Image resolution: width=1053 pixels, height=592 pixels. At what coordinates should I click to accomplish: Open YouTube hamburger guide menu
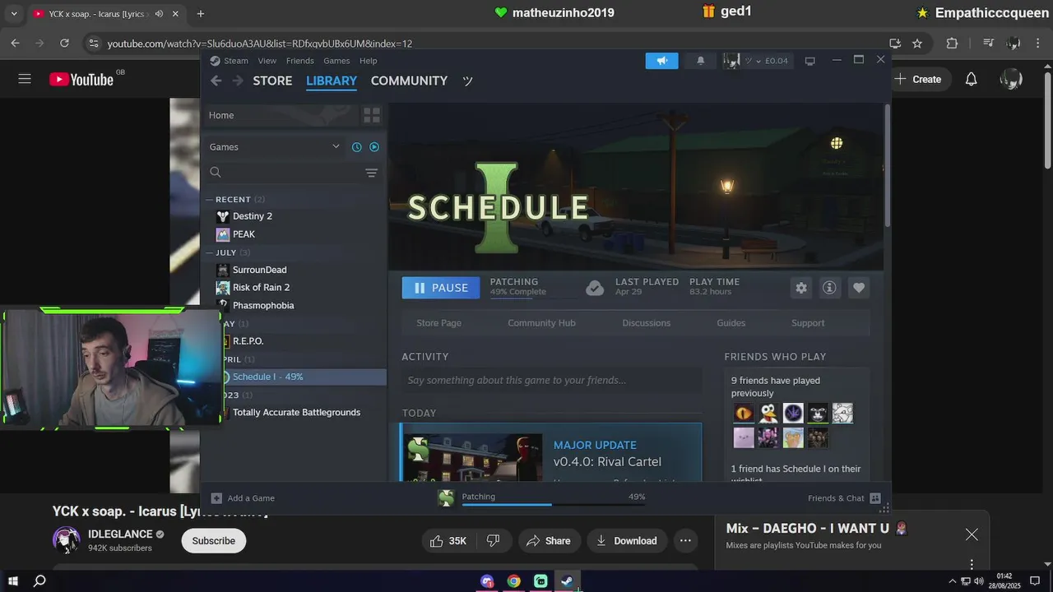[x=25, y=79]
